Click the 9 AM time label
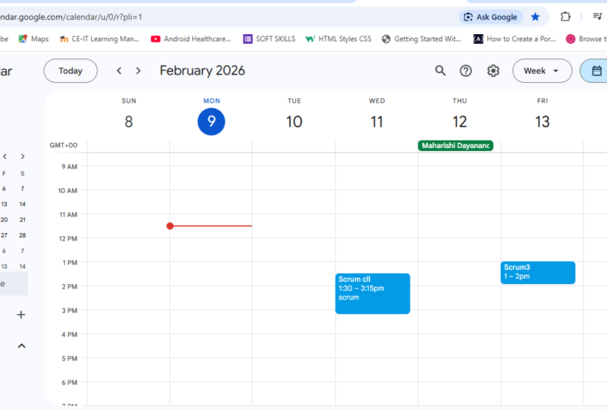 pyautogui.click(x=69, y=166)
